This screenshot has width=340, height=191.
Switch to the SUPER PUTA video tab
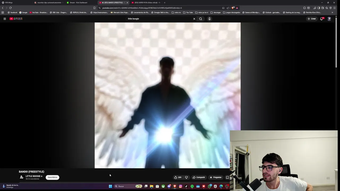click(146, 2)
